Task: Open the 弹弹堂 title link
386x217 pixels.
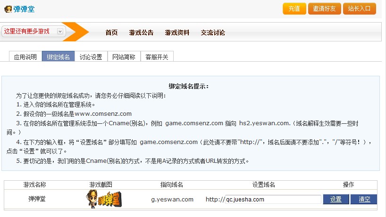Action: (24, 9)
